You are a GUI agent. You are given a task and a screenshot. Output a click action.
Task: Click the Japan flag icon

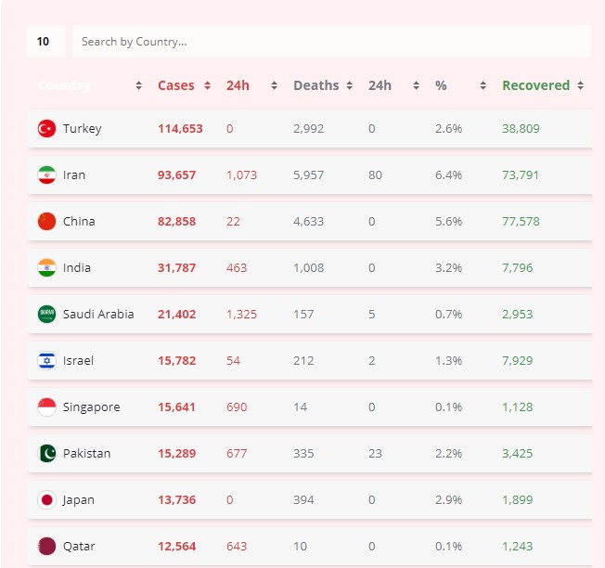pos(46,500)
